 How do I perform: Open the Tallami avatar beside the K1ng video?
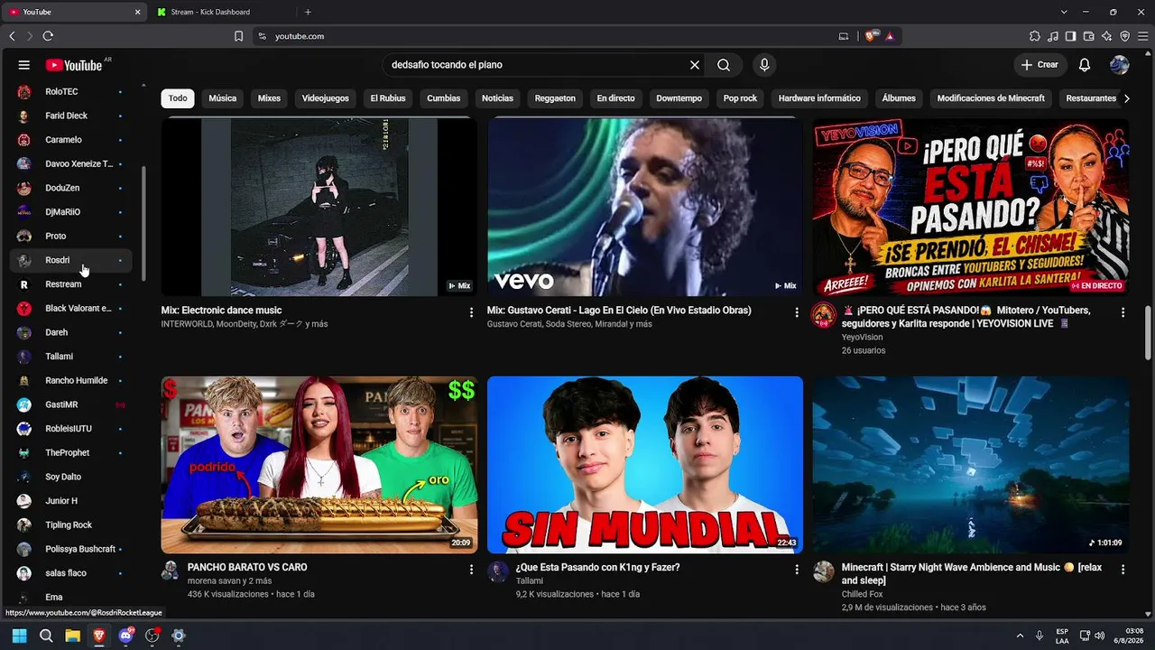[498, 571]
